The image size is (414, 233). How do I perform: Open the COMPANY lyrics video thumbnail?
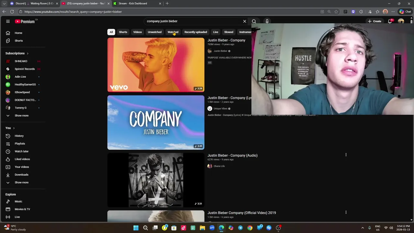156,122
